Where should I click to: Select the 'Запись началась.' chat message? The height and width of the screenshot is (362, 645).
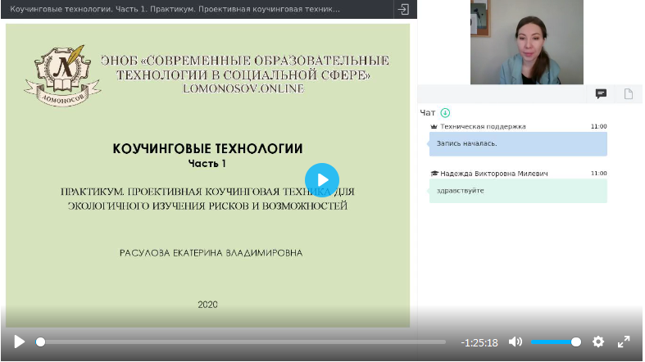517,144
